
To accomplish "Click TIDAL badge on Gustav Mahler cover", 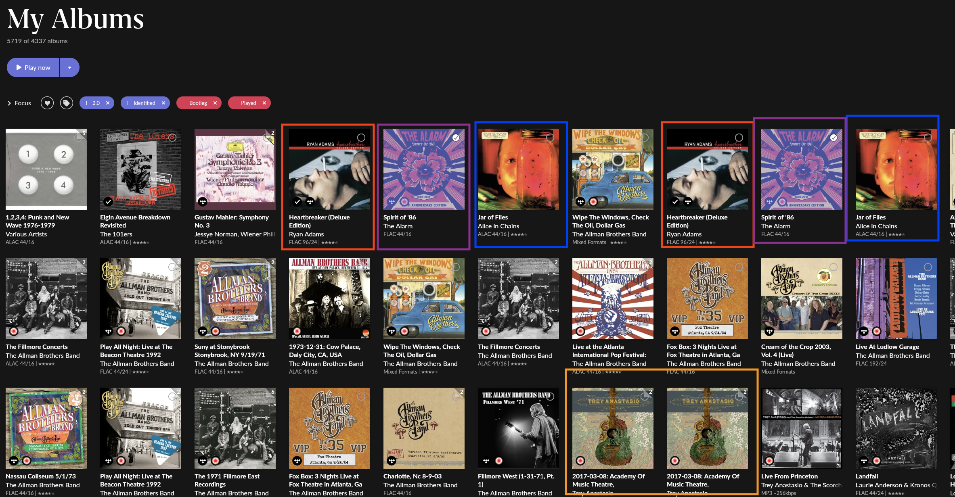I will click(203, 201).
